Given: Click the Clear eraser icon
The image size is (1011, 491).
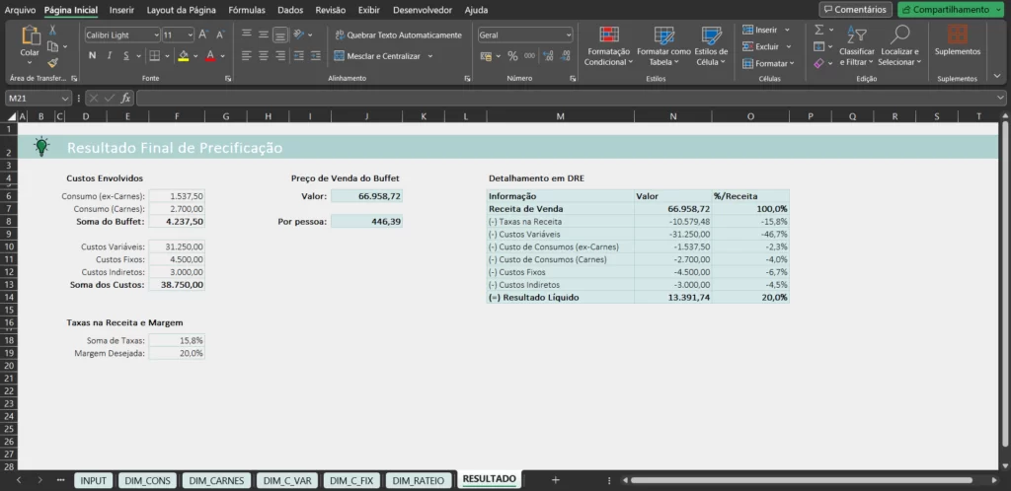Looking at the screenshot, I should (x=818, y=63).
